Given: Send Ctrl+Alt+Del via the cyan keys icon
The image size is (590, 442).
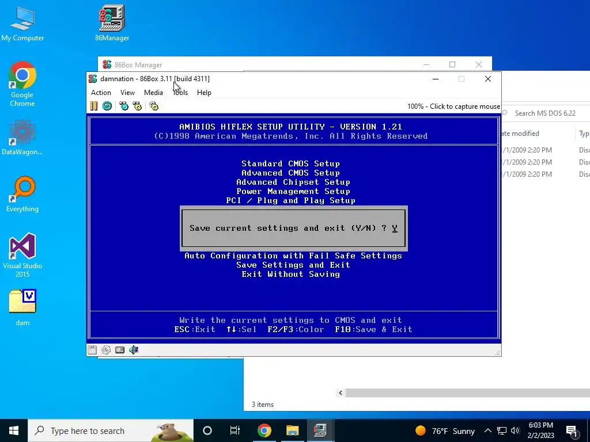Looking at the screenshot, I should (124, 106).
